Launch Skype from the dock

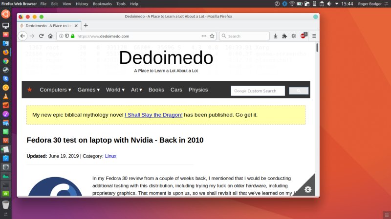coord(5,79)
